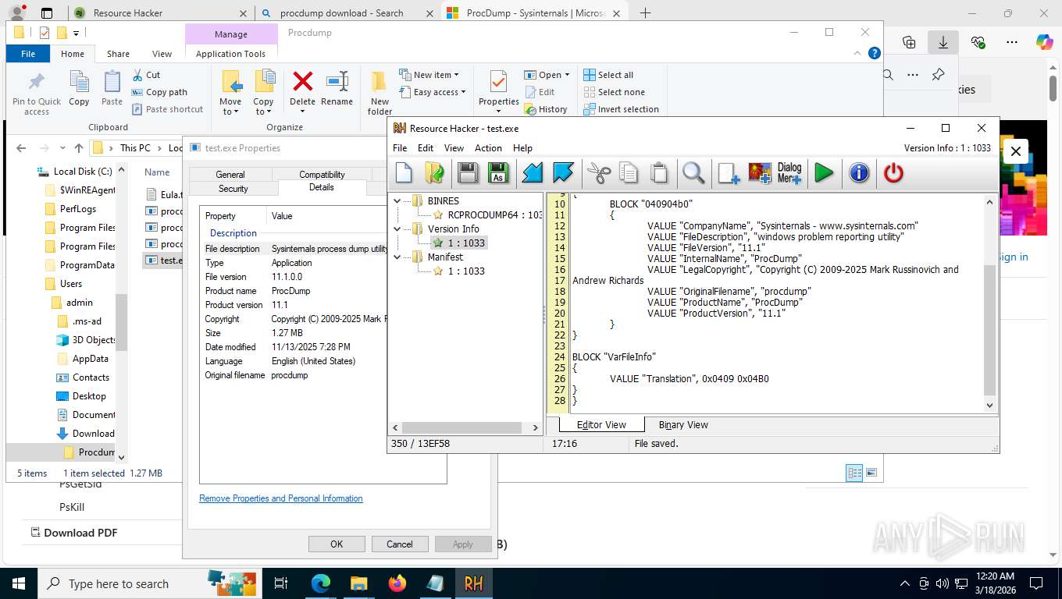1062x599 pixels.
Task: Open New item dropdown
Action: pyautogui.click(x=429, y=75)
